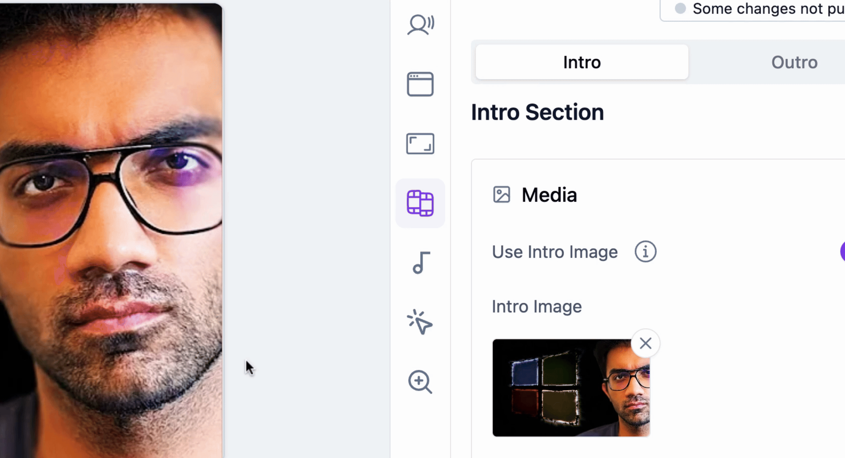Click the info icon next to Use Intro Image

click(x=645, y=252)
